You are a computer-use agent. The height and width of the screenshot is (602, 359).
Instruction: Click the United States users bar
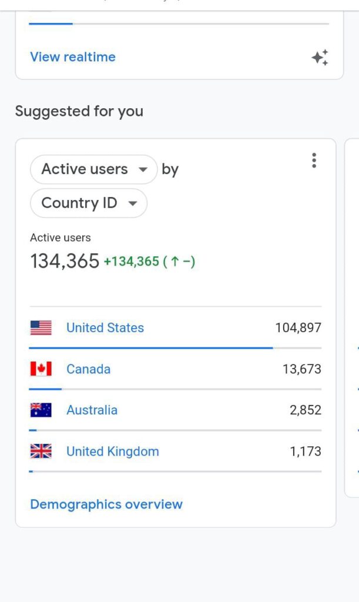(150, 348)
